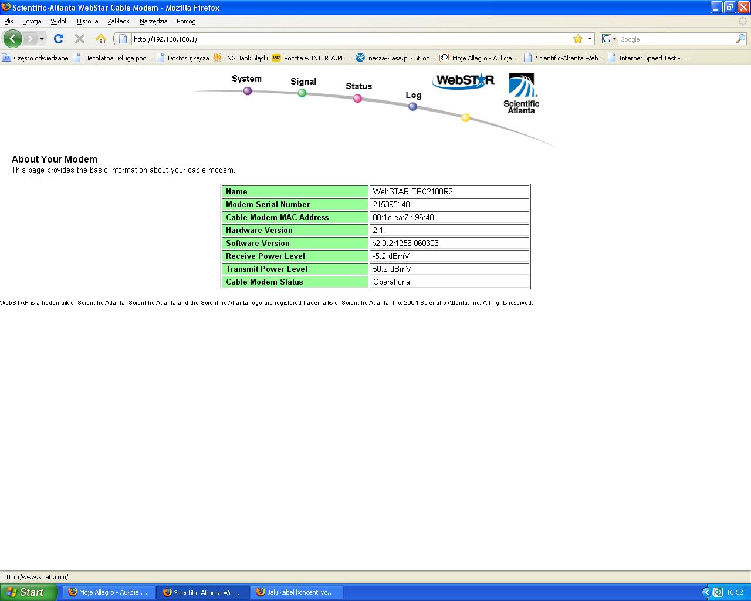
Task: Open the Pomoc menu
Action: (185, 21)
